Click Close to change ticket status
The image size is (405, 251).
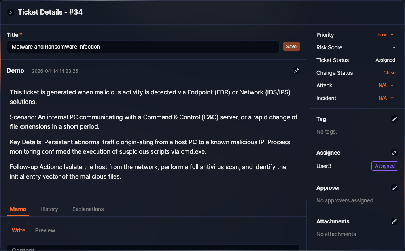point(389,73)
